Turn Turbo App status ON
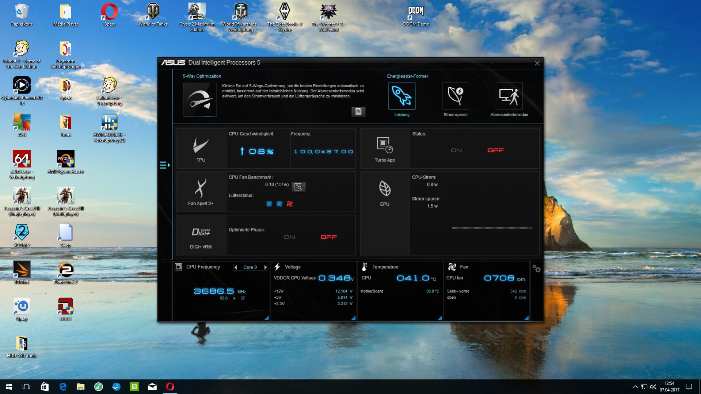 (456, 150)
